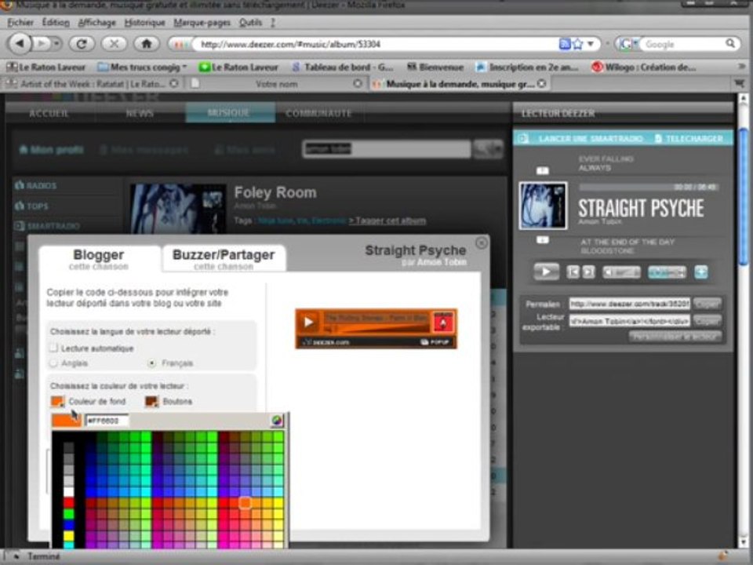This screenshot has height=565, width=753.
Task: Expand the Mes trucs congig bookmark folder
Action: (x=142, y=67)
